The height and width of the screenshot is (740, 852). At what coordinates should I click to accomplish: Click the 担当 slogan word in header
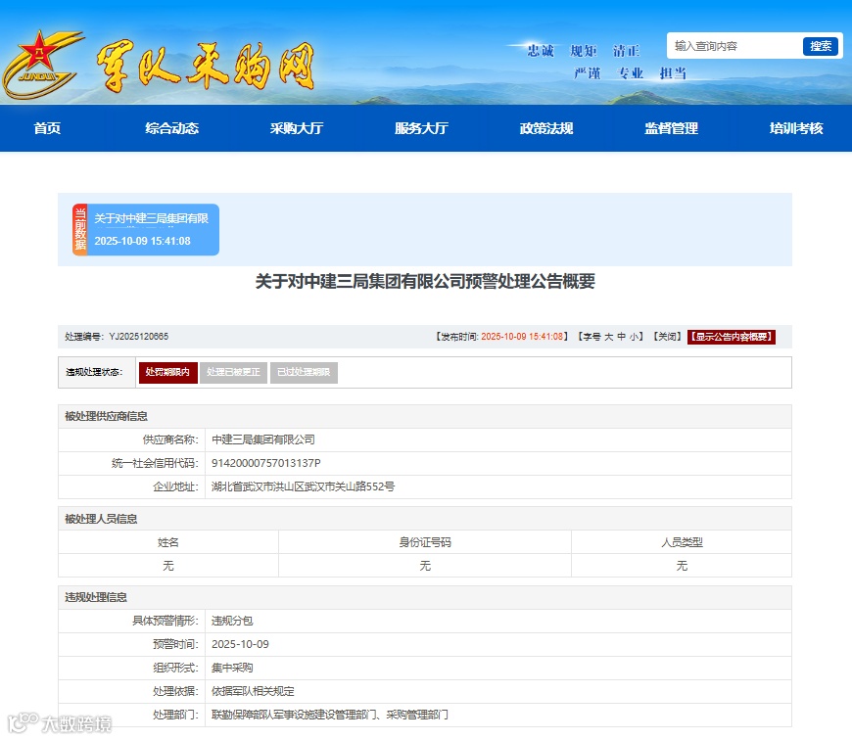(x=673, y=72)
